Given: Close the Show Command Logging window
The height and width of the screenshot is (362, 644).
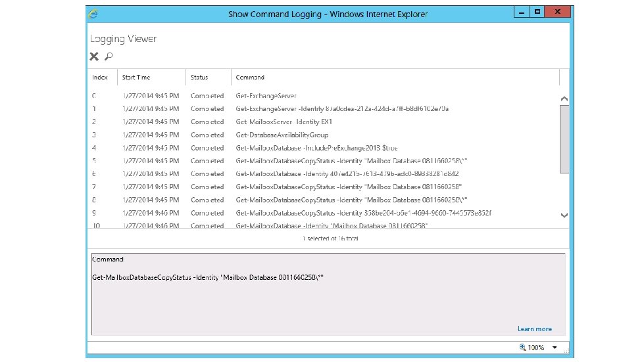Looking at the screenshot, I should point(558,12).
